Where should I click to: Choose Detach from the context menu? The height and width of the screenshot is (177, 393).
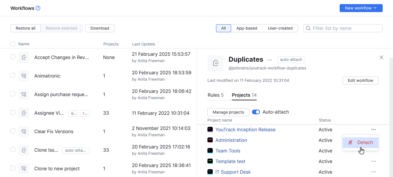pos(361,142)
